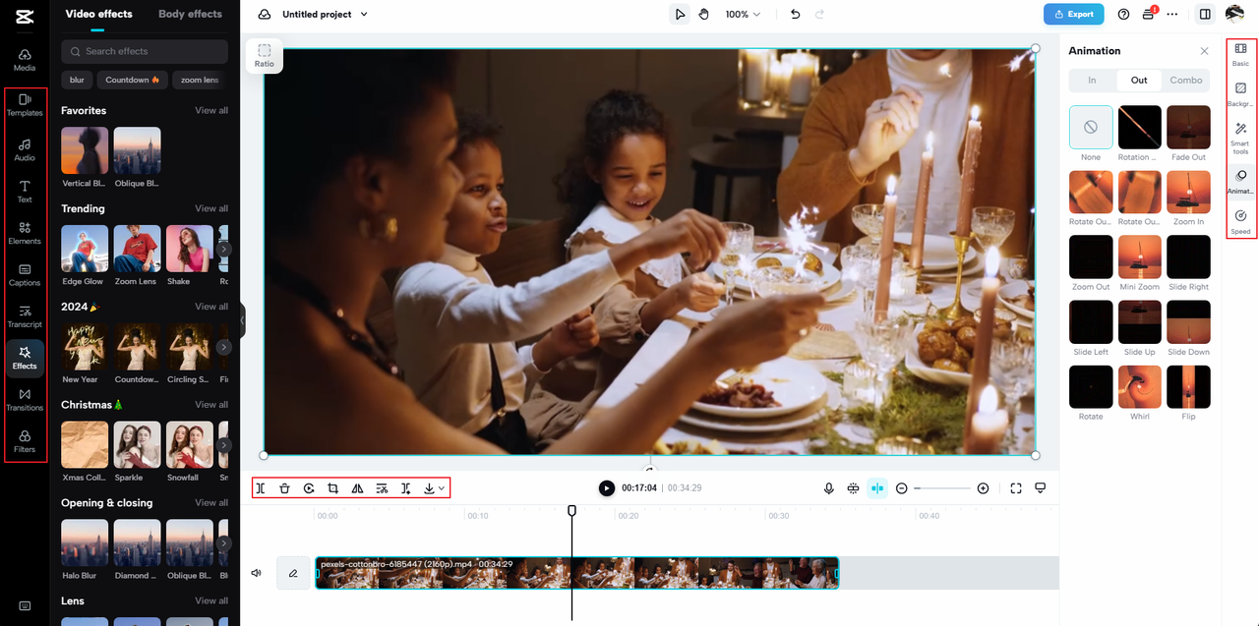The width and height of the screenshot is (1259, 626).
Task: Switch to the Out animation tab
Action: coord(1139,81)
